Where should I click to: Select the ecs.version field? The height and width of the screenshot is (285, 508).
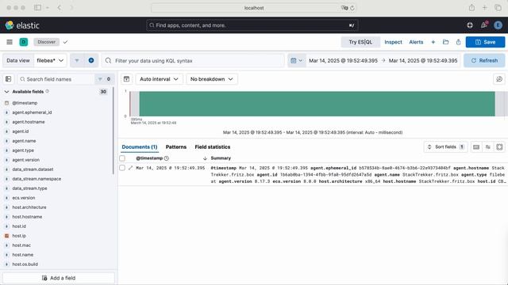[x=23, y=198]
